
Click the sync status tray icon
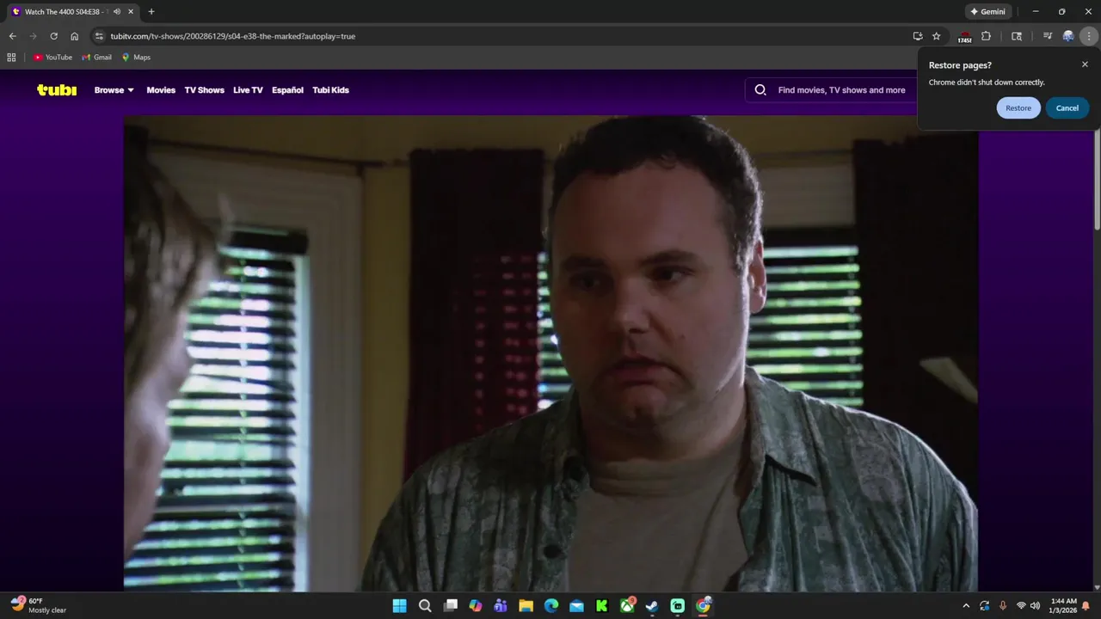pos(984,606)
